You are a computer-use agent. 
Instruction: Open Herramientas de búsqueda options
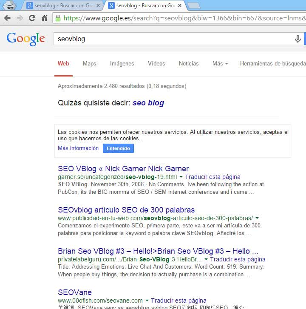click(272, 64)
